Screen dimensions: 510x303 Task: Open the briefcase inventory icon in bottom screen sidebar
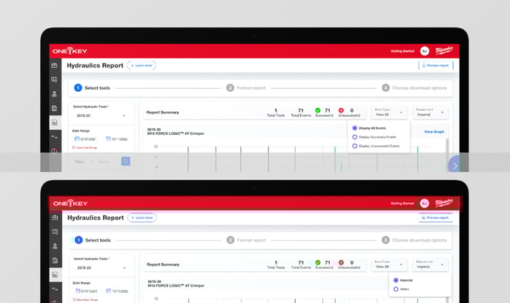pyautogui.click(x=55, y=218)
